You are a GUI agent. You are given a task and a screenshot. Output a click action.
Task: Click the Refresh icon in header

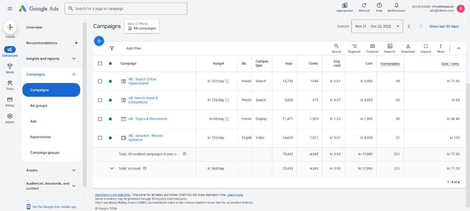tap(364, 5)
